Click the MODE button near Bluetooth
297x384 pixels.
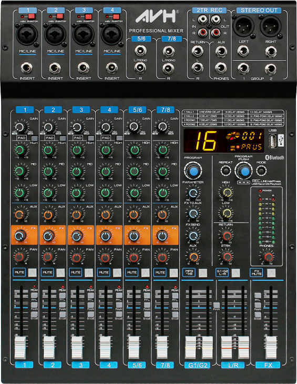point(261,170)
